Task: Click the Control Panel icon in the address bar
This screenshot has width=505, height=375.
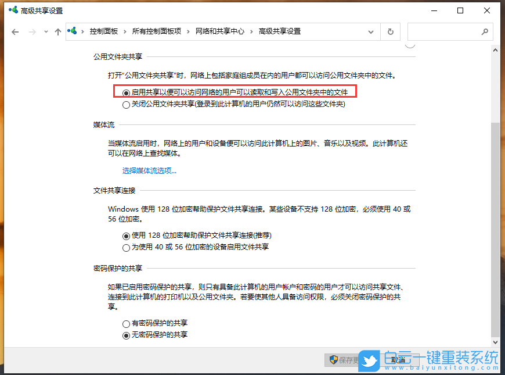Action: point(72,31)
